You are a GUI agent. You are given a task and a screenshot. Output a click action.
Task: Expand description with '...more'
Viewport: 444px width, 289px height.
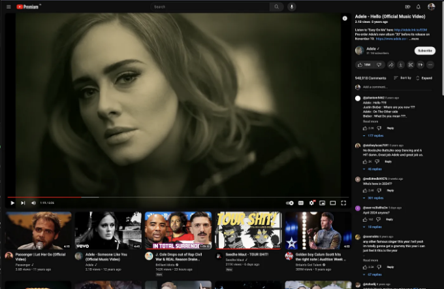click(414, 39)
